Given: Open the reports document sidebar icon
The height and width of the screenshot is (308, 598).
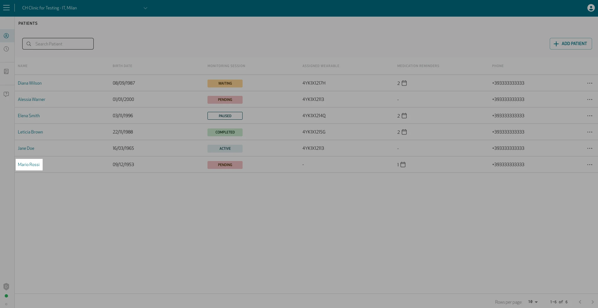Looking at the screenshot, I should pyautogui.click(x=6, y=71).
